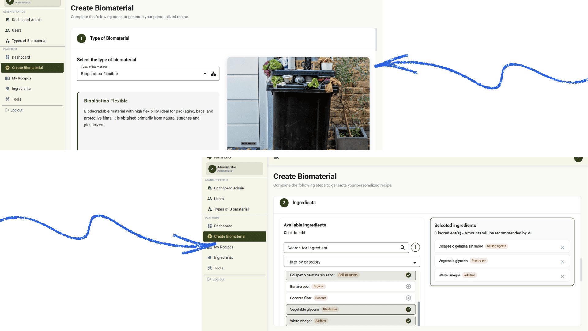The height and width of the screenshot is (331, 588).
Task: Remove White vinegar from selected ingredients
Action: (563, 276)
